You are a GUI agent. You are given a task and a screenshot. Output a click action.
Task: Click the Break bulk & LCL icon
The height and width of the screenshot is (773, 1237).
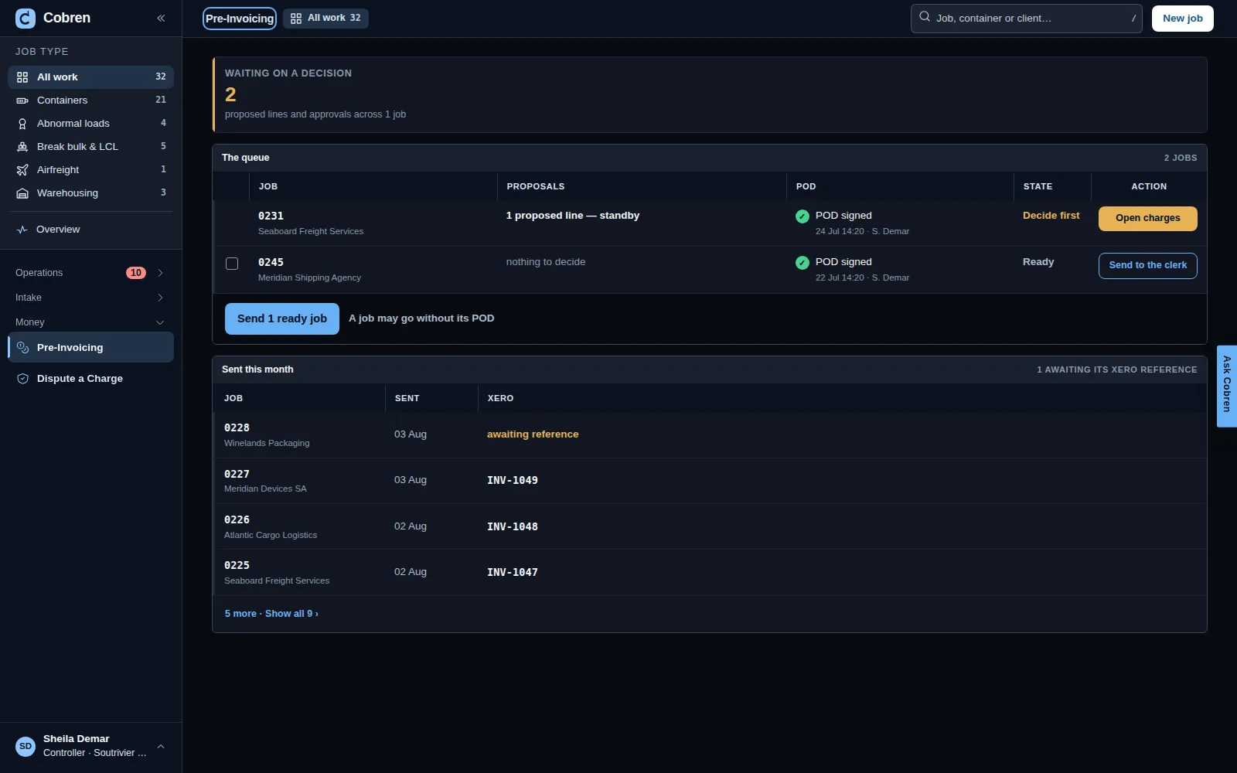coord(22,147)
